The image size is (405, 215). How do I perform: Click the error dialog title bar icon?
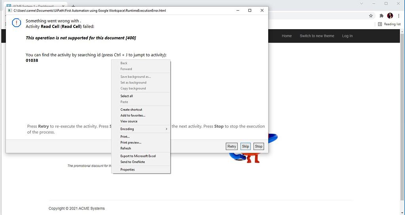click(10, 11)
